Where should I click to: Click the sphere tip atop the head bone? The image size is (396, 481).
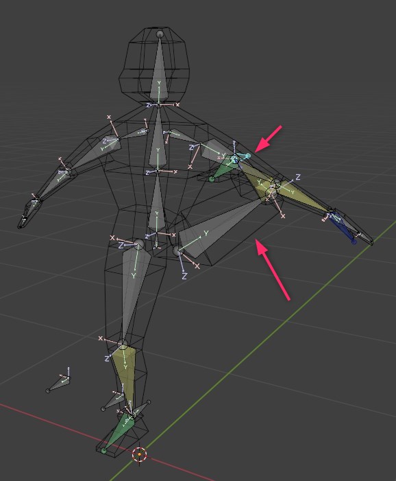tap(160, 34)
